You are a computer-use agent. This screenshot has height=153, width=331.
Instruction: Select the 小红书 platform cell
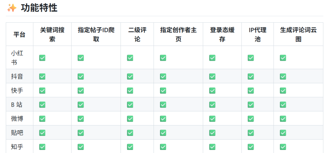point(19,57)
